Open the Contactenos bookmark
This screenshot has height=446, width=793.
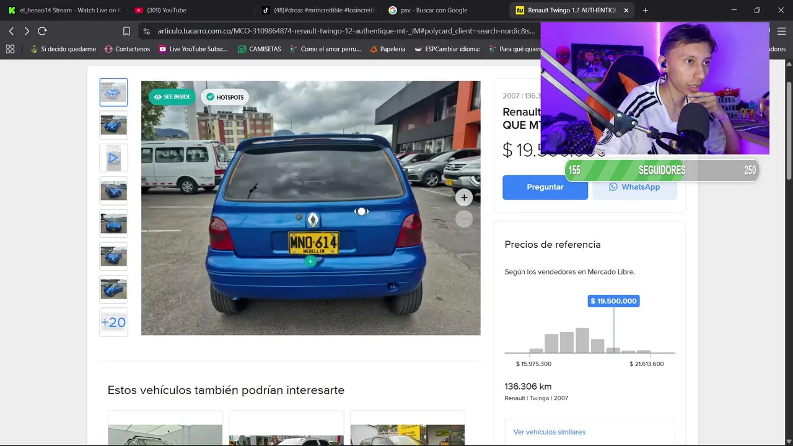point(127,49)
